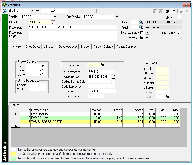
Task: Expand the Familia <TODAS> dropdown
Action: pyautogui.click(x=55, y=17)
